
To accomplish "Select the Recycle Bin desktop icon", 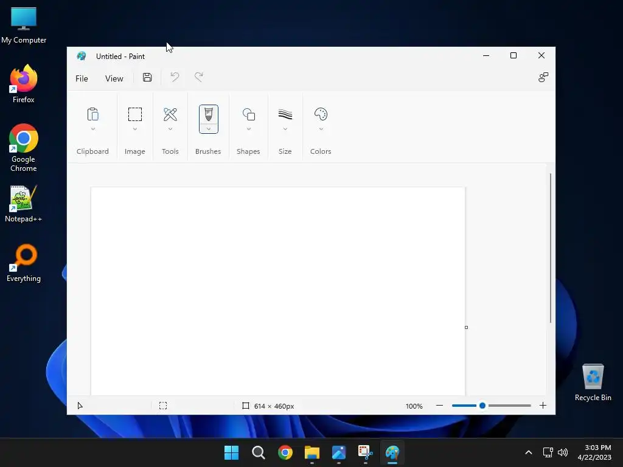I will click(x=593, y=382).
